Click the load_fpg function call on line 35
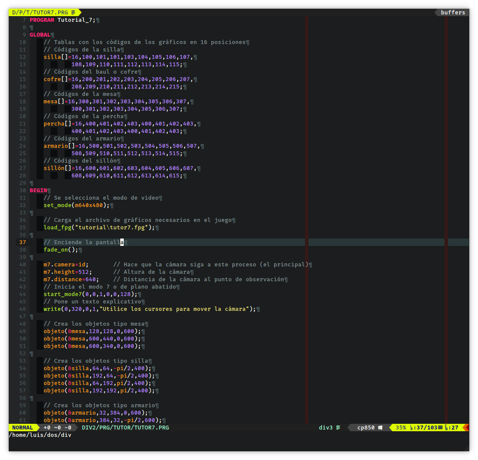 [58, 228]
